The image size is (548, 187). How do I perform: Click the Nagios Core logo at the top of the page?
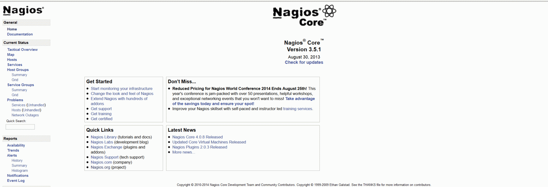pyautogui.click(x=304, y=16)
